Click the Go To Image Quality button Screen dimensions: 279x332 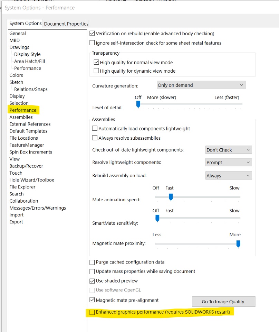pos(224,302)
